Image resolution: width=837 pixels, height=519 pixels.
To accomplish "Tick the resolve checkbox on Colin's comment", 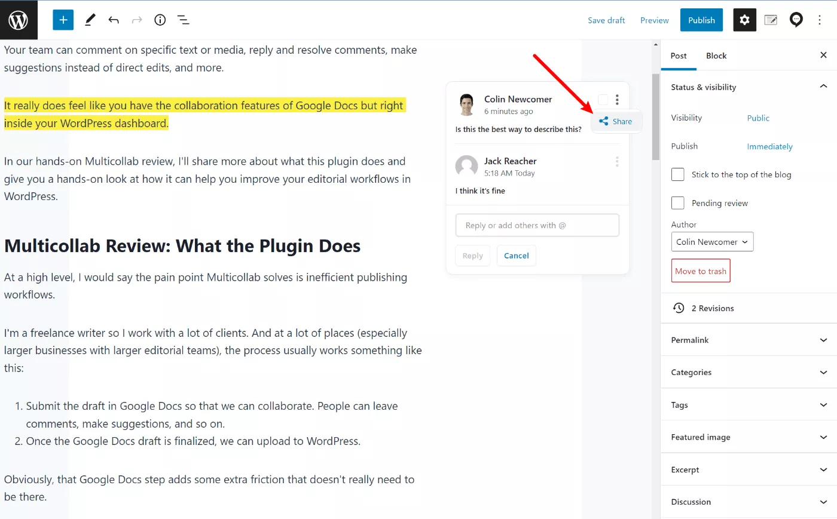I will (603, 100).
